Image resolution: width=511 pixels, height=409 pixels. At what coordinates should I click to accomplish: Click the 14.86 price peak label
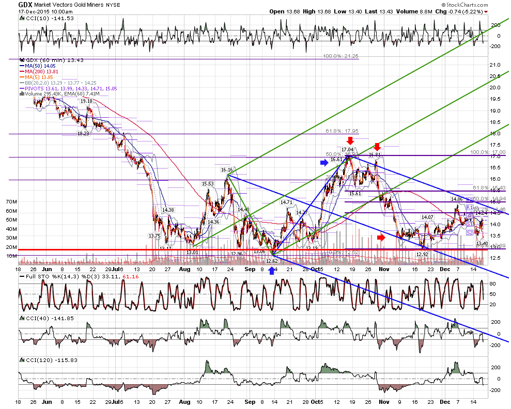point(457,199)
